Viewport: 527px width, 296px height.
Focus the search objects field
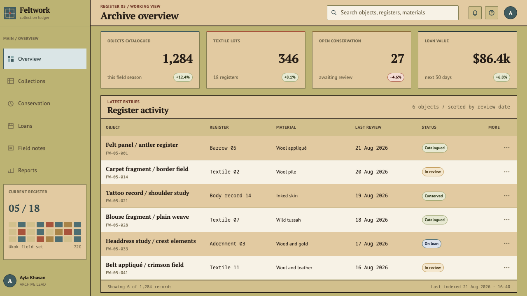(x=393, y=13)
